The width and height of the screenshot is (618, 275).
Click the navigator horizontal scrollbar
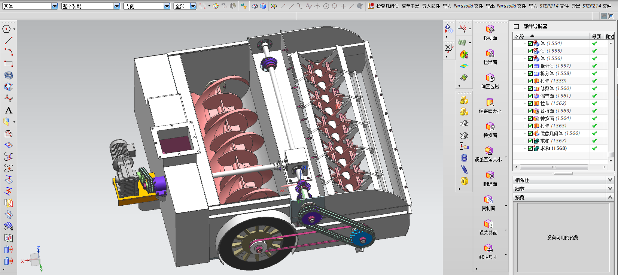(553, 167)
